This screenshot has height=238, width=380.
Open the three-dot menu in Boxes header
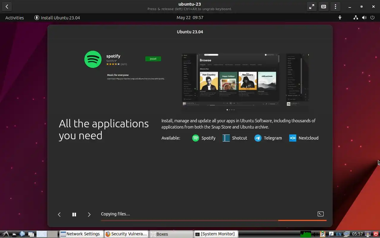pyautogui.click(x=335, y=7)
